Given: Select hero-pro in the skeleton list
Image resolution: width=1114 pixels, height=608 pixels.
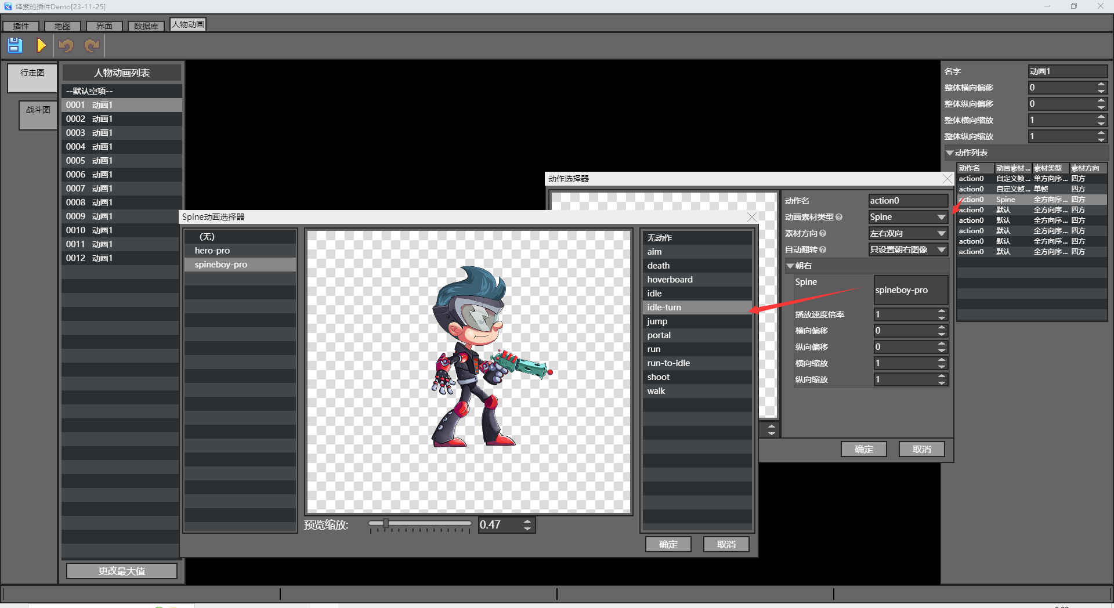Looking at the screenshot, I should [x=240, y=251].
